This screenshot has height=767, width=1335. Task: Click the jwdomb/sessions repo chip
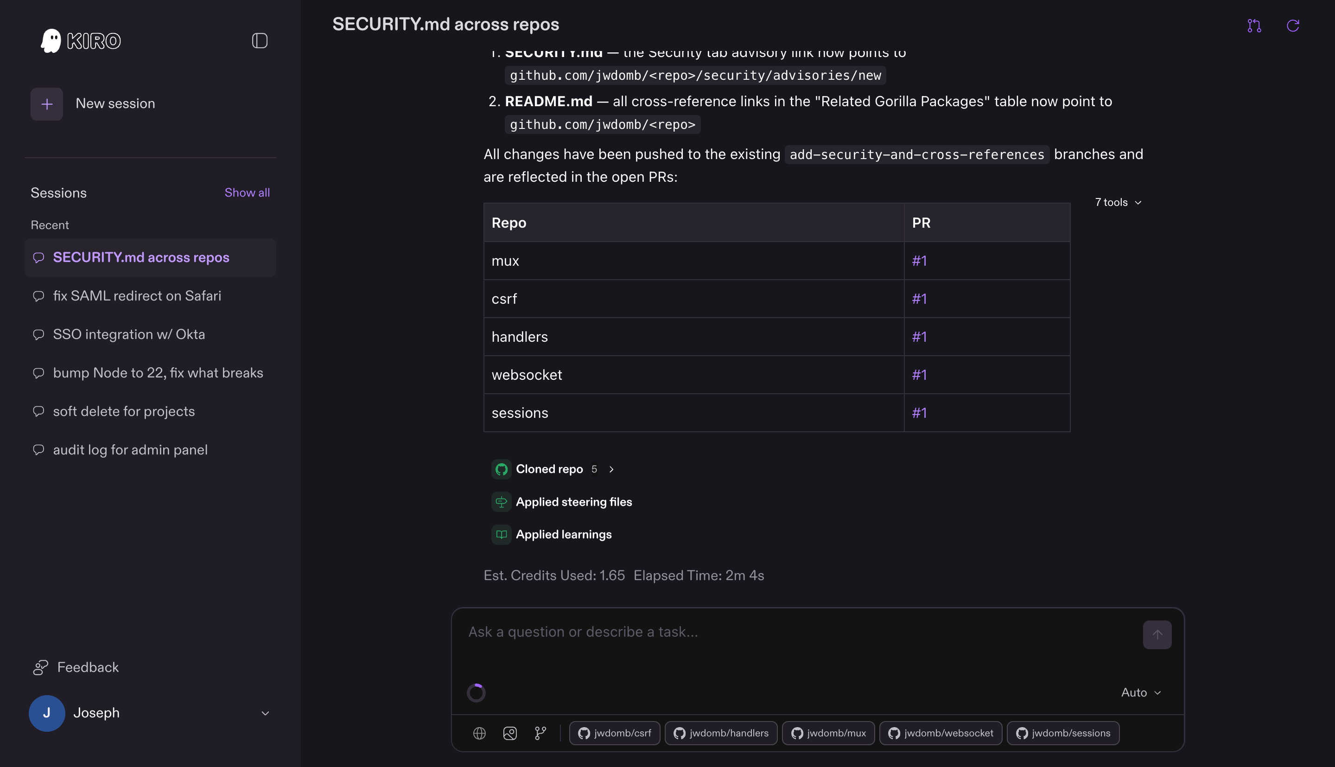click(x=1063, y=733)
